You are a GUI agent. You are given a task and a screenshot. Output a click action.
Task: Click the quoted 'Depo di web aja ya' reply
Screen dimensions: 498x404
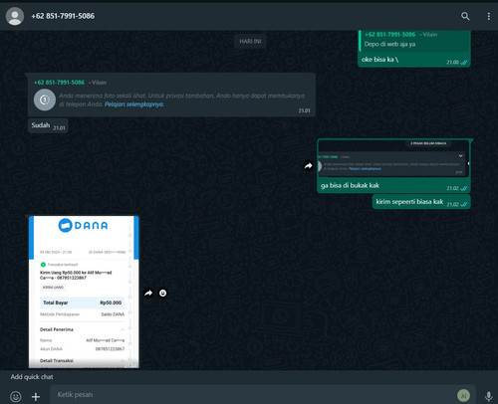pyautogui.click(x=414, y=41)
